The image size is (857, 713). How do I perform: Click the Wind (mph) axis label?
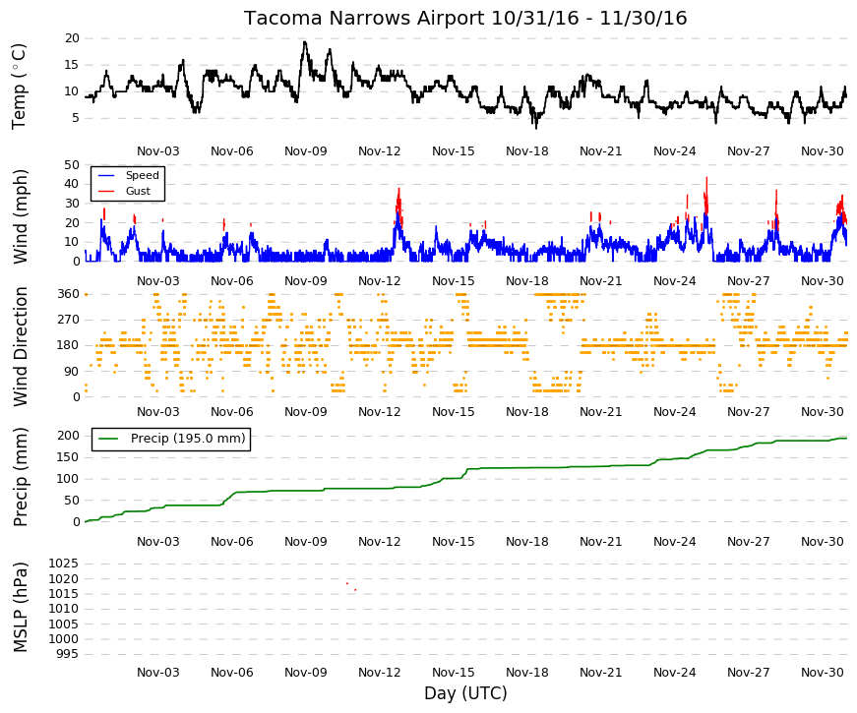pyautogui.click(x=20, y=216)
